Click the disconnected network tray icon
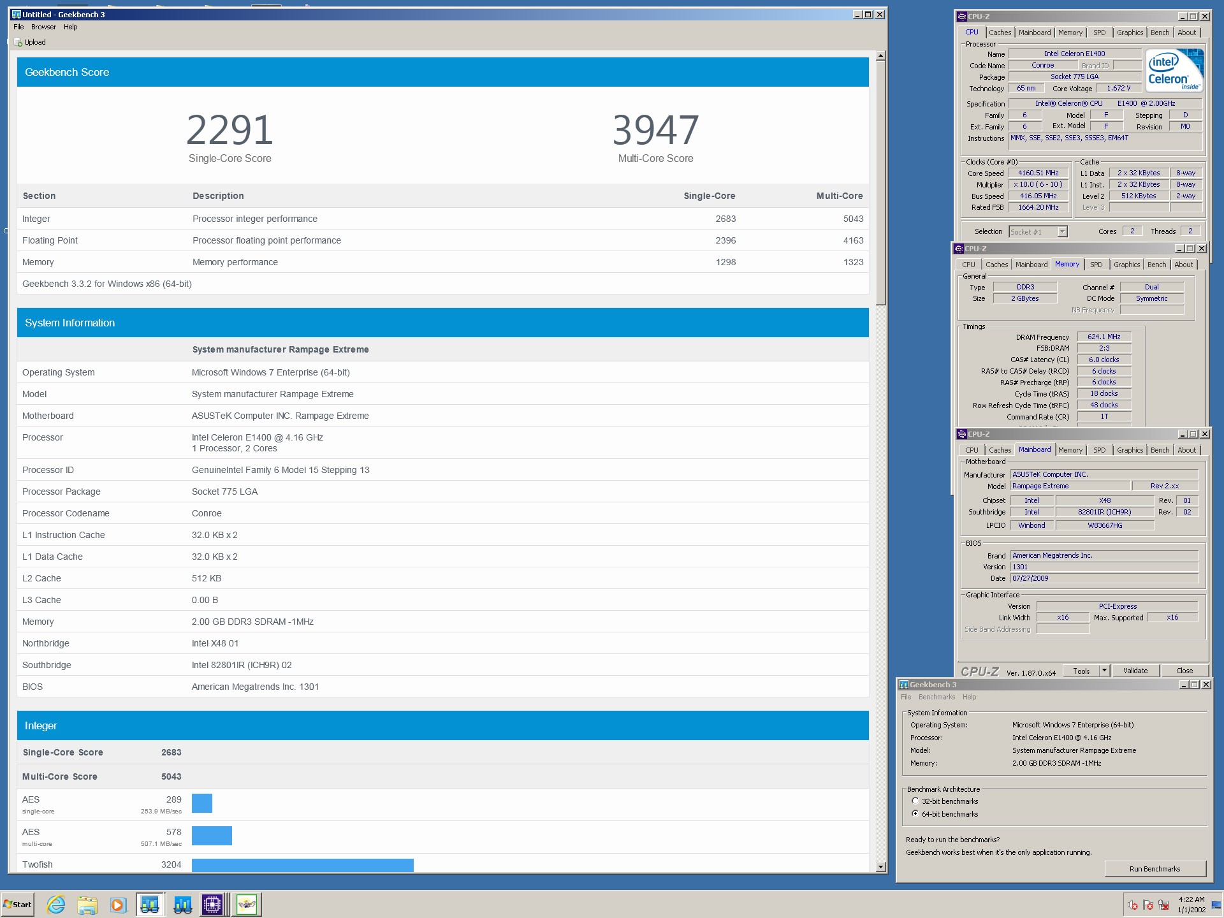1224x918 pixels. coord(1163,905)
